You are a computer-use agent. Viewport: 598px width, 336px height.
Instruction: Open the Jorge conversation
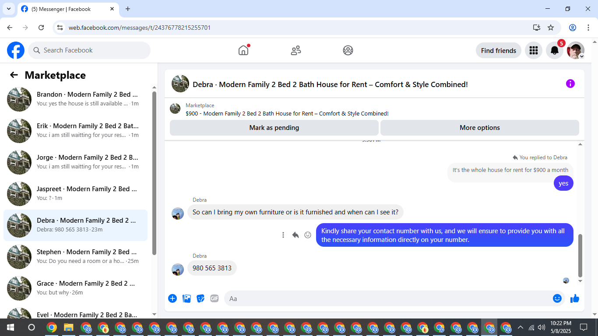tap(75, 162)
